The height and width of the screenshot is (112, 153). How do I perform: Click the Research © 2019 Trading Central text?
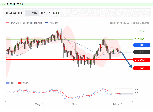pyautogui.click(x=128, y=23)
